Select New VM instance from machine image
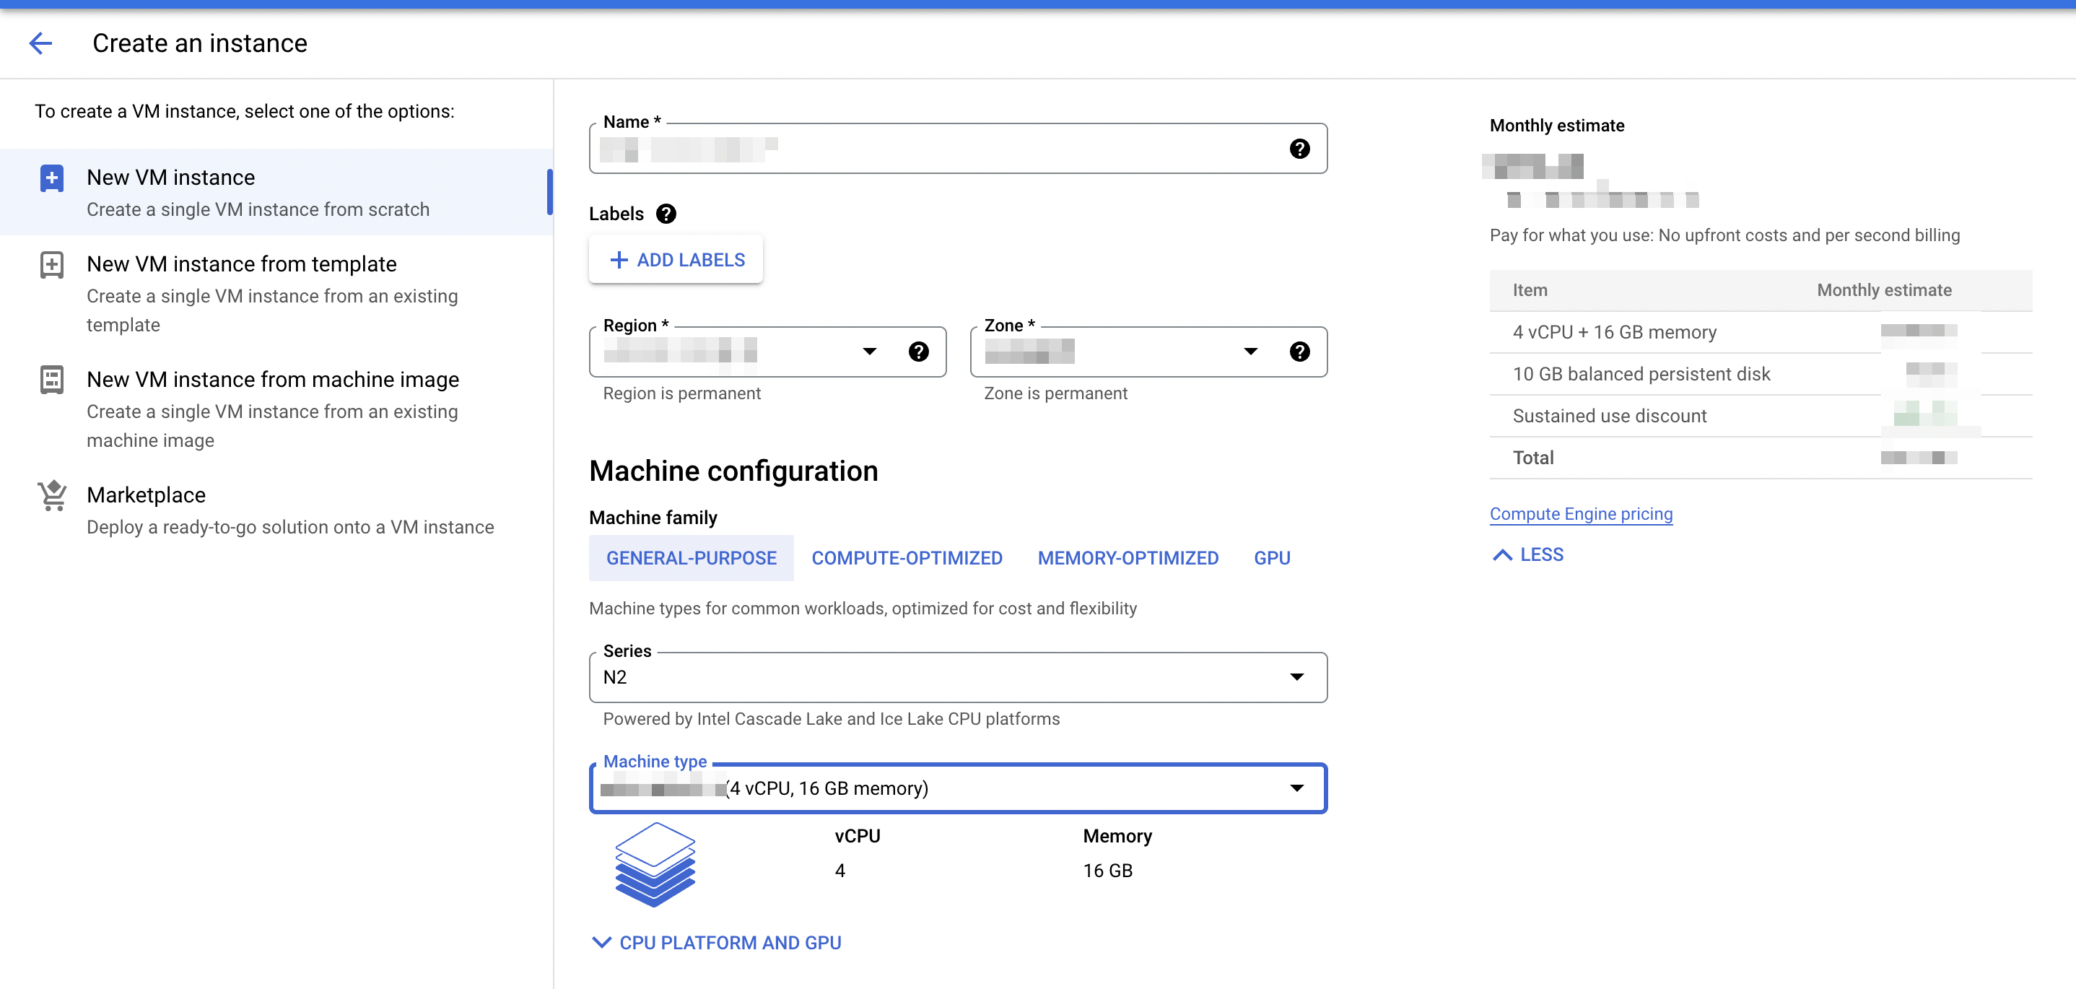The image size is (2076, 989). 275,409
